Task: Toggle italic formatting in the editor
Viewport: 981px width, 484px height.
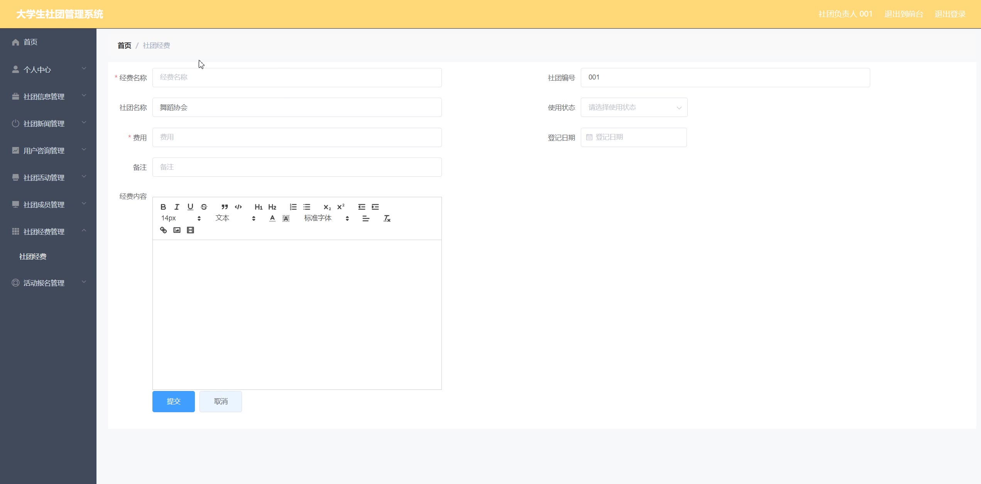Action: (x=177, y=207)
